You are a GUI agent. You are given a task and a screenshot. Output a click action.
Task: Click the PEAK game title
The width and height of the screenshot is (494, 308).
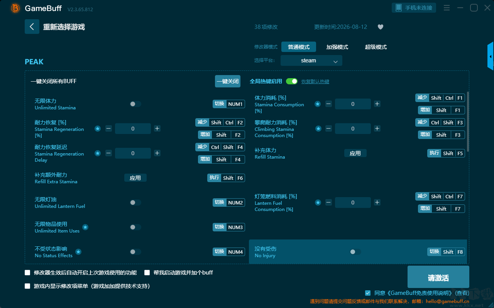click(x=34, y=62)
